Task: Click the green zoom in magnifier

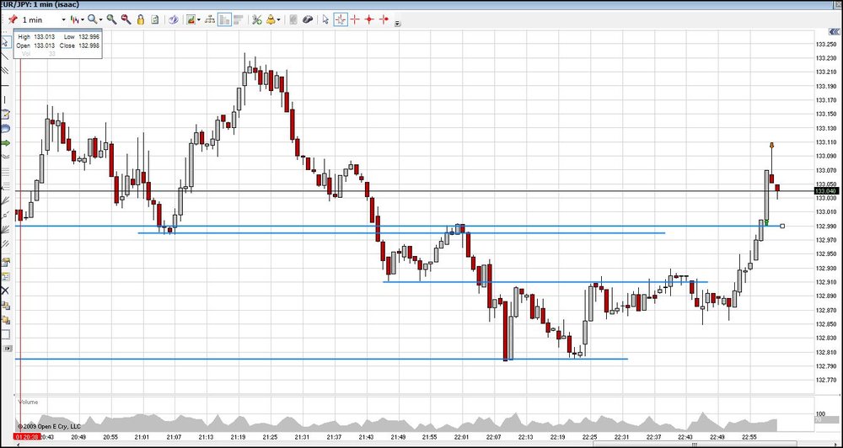Action: pos(111,20)
